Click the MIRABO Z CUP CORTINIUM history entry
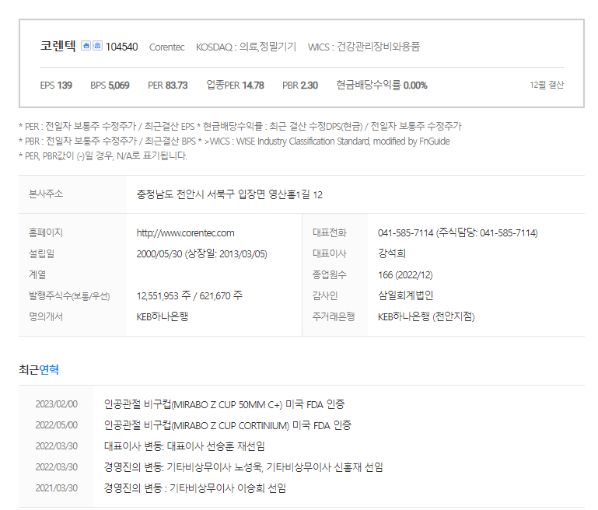 (x=228, y=425)
